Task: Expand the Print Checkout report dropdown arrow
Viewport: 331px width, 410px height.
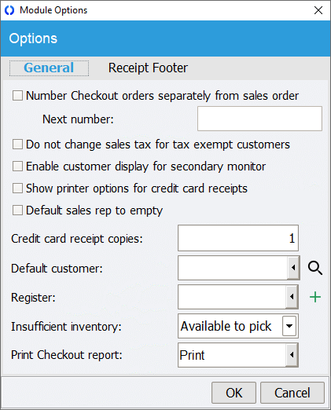Action: pos(292,355)
